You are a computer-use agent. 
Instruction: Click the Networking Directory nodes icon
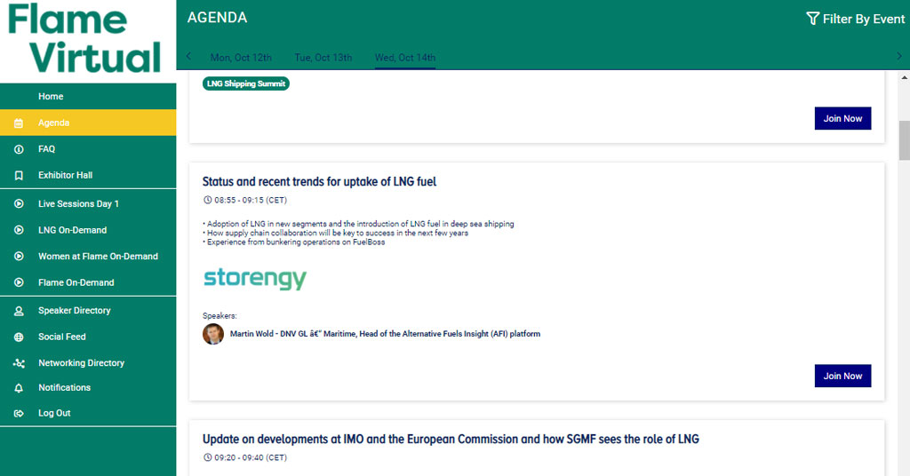tap(19, 363)
